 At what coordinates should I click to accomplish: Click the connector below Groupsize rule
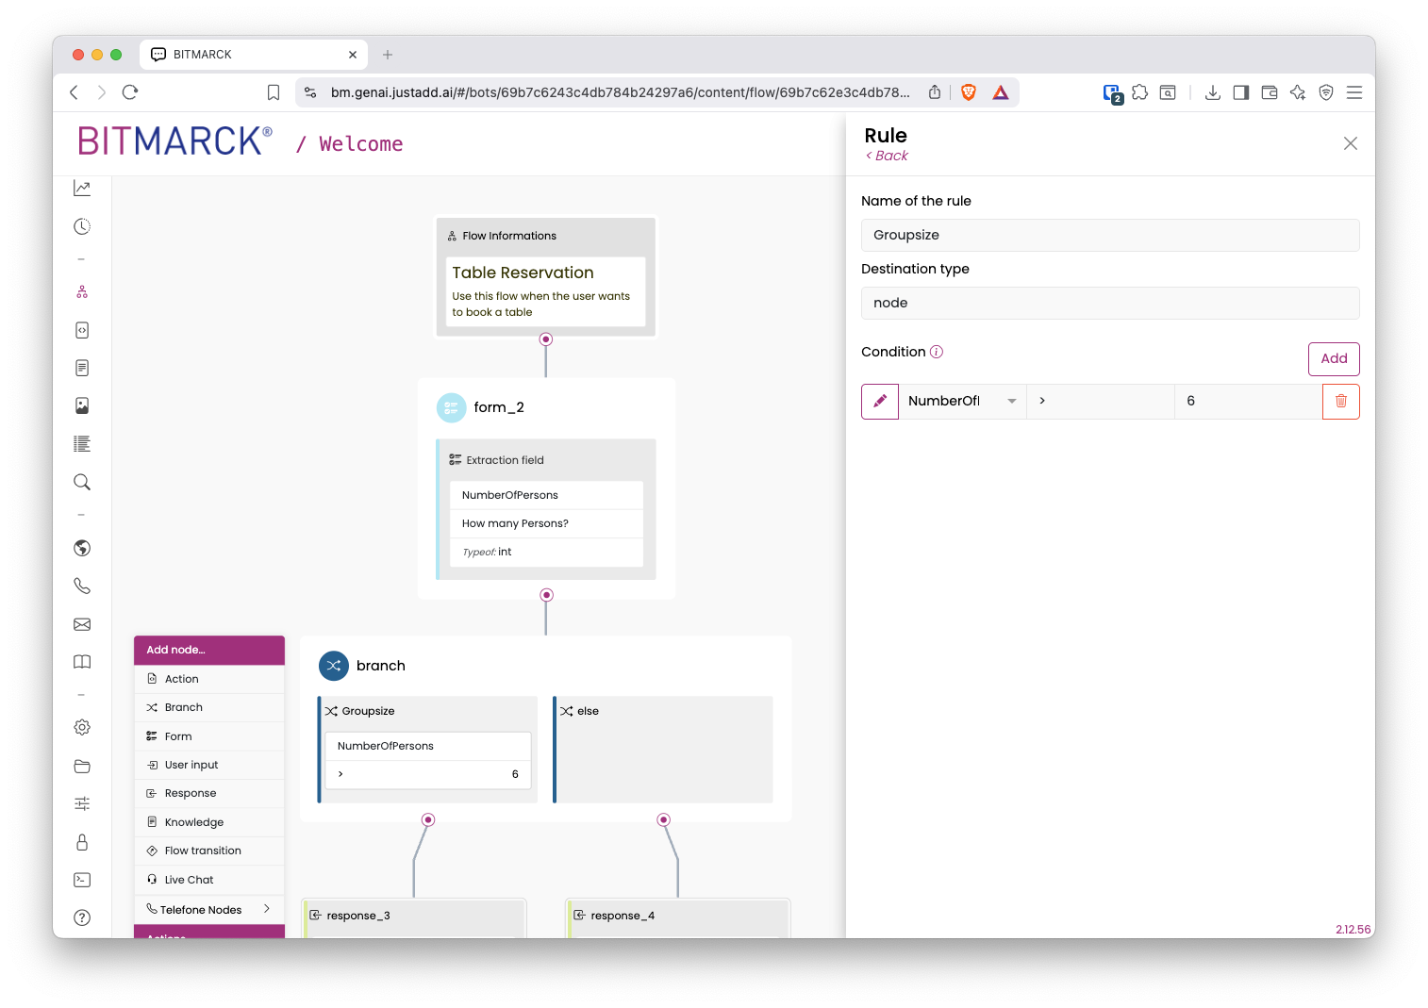[428, 819]
